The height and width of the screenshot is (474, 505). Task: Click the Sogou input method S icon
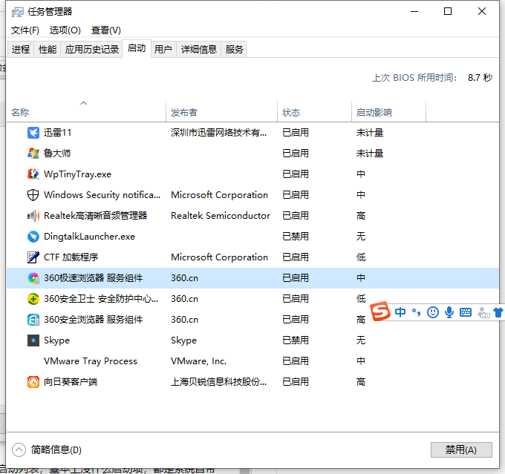381,312
